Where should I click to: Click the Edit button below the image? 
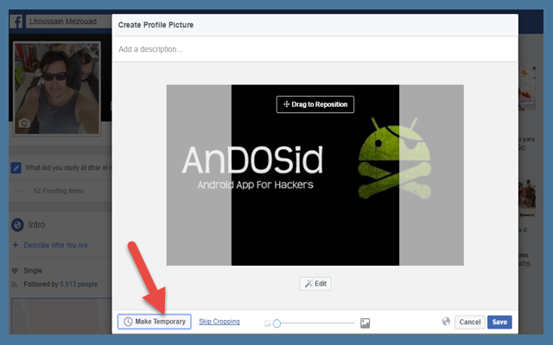(x=315, y=284)
